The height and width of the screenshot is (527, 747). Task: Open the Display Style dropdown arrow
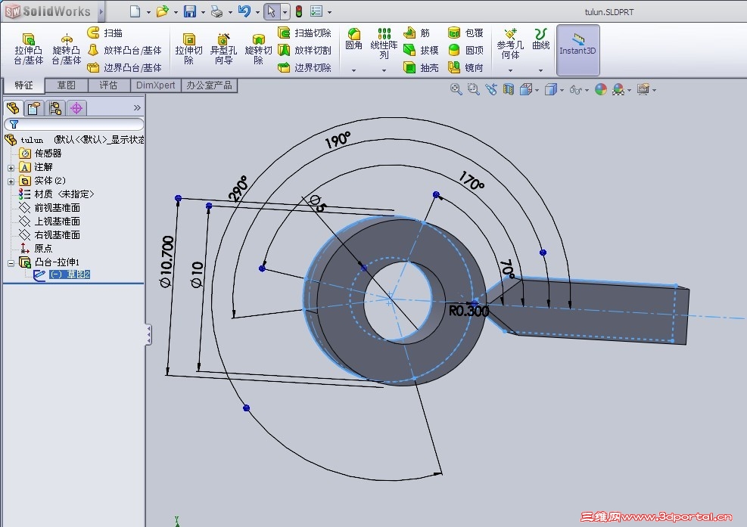pos(562,90)
